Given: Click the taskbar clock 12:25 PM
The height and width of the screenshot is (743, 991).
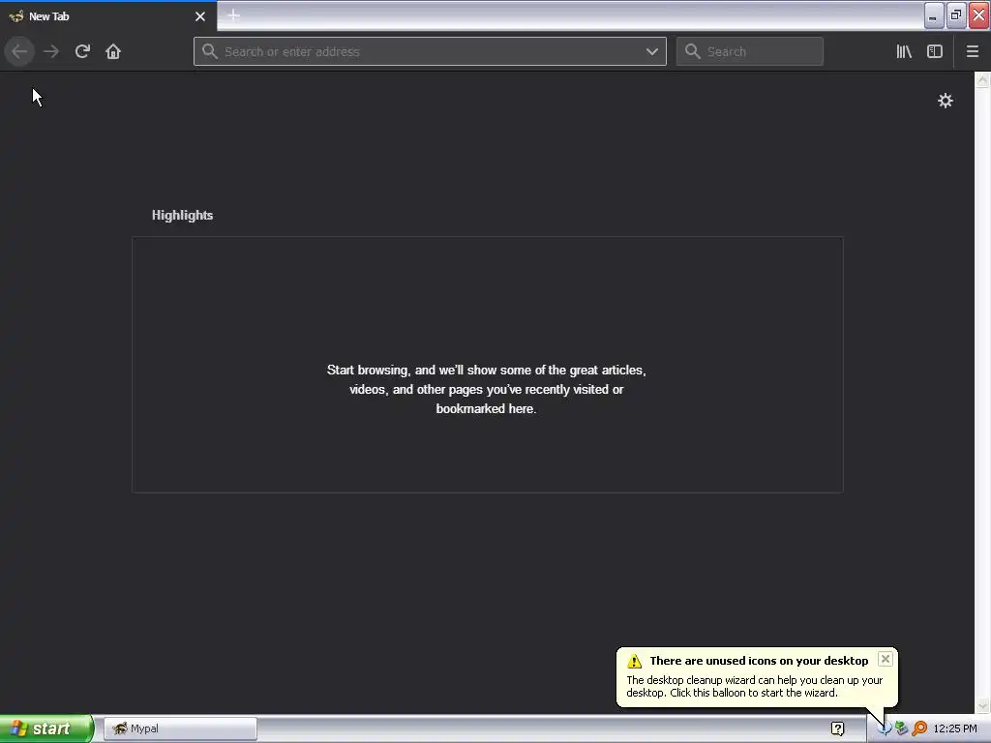Looking at the screenshot, I should (955, 728).
